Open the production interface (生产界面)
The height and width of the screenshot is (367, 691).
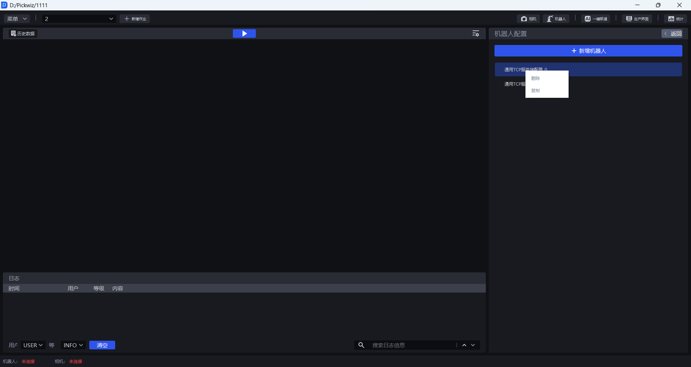tap(636, 19)
